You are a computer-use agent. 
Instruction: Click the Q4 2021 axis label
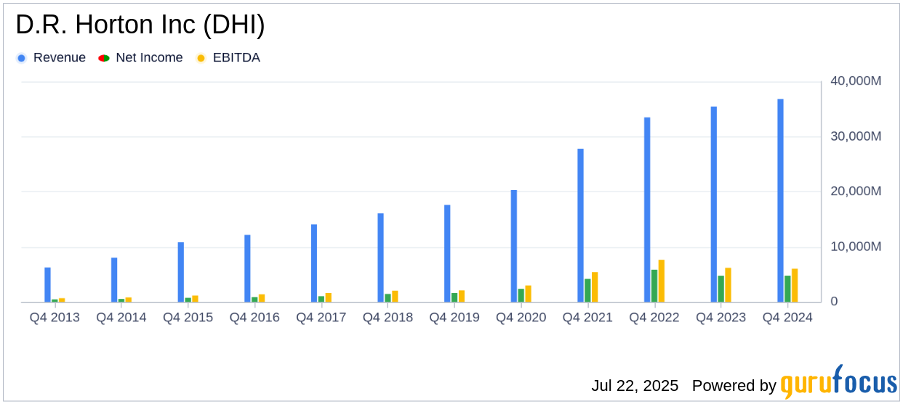(587, 318)
